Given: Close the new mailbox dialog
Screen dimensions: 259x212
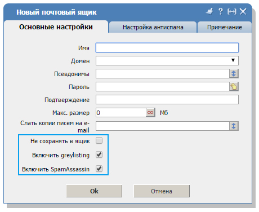Looking at the screenshot, I should point(243,12).
